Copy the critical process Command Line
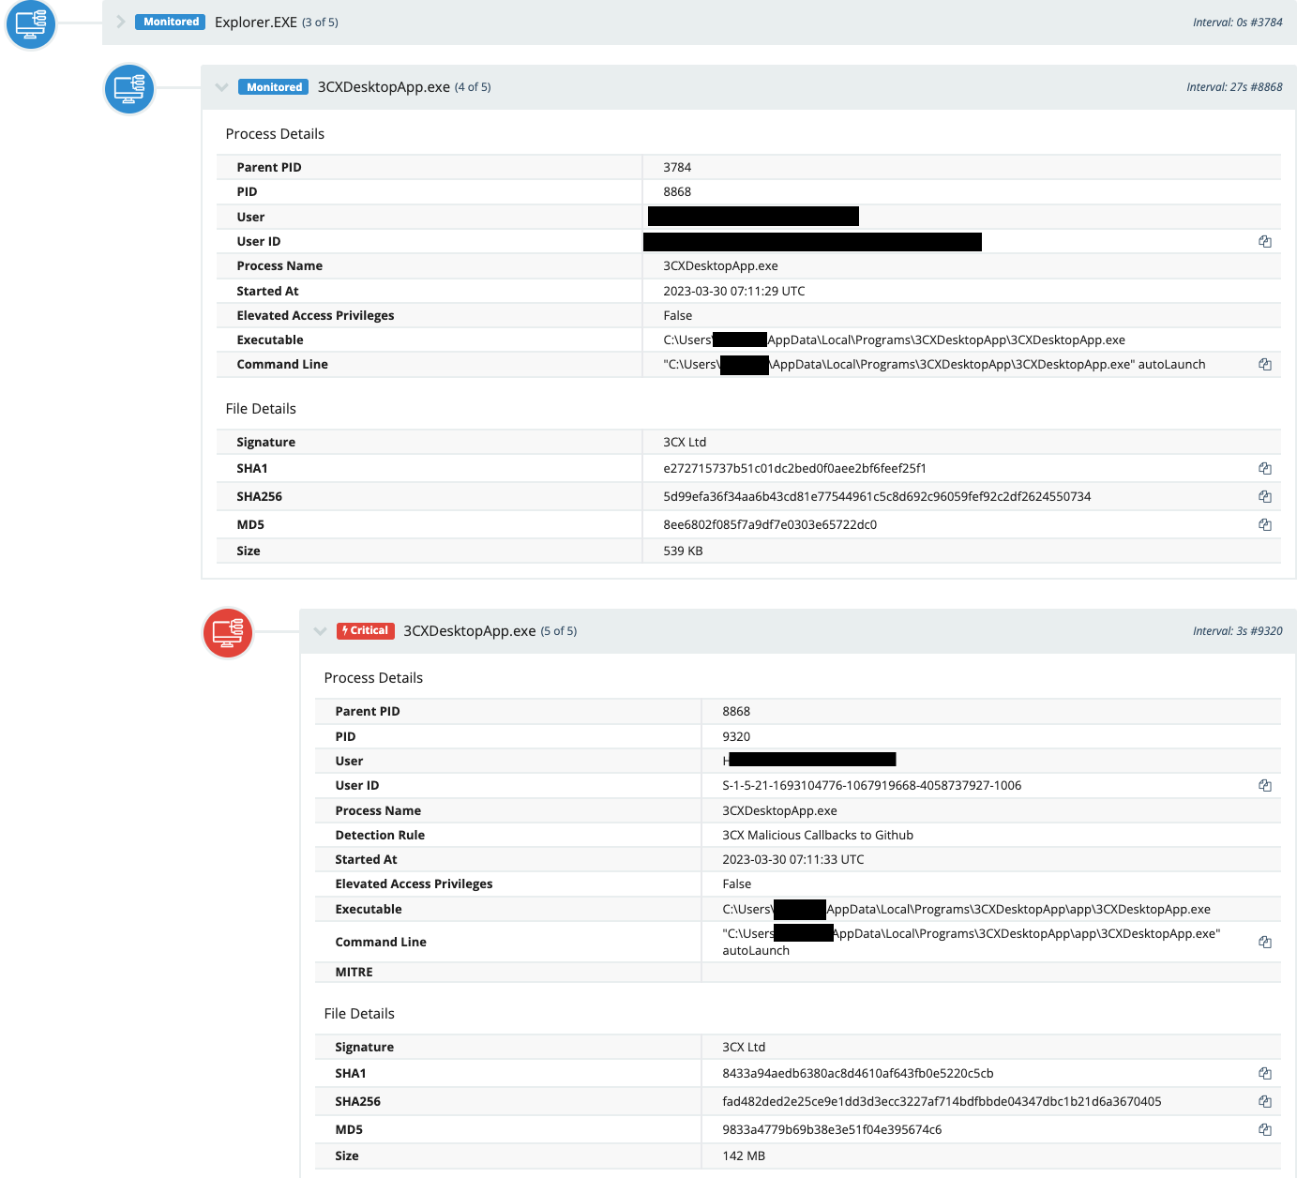 click(x=1265, y=942)
